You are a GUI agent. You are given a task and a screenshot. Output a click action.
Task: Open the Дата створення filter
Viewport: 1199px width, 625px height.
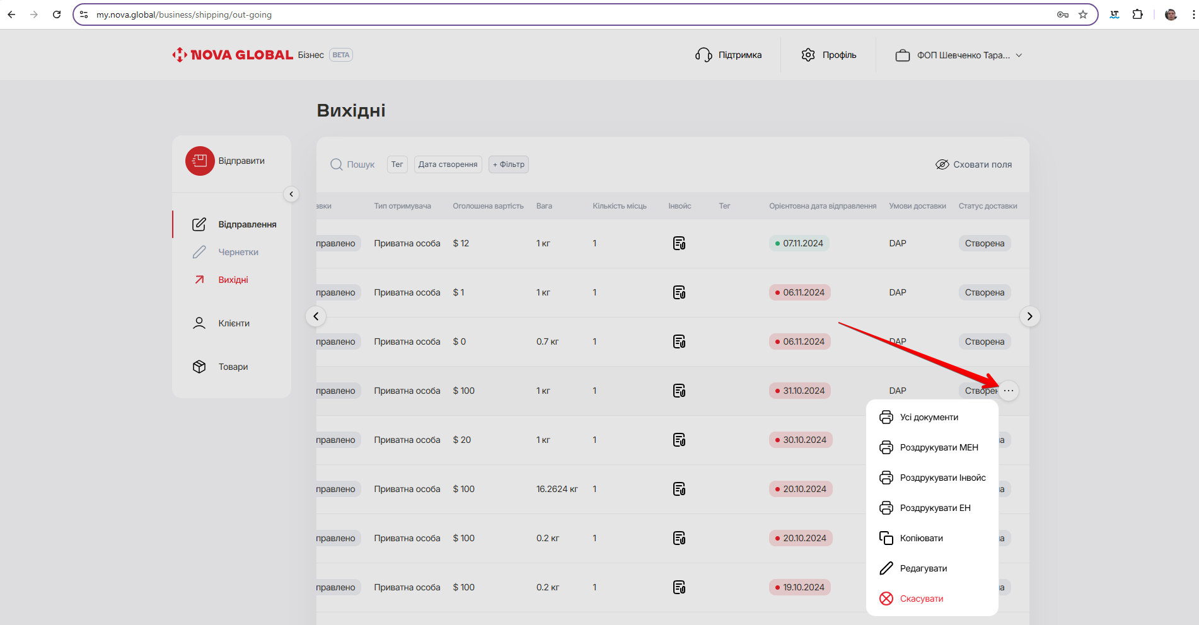coord(448,164)
